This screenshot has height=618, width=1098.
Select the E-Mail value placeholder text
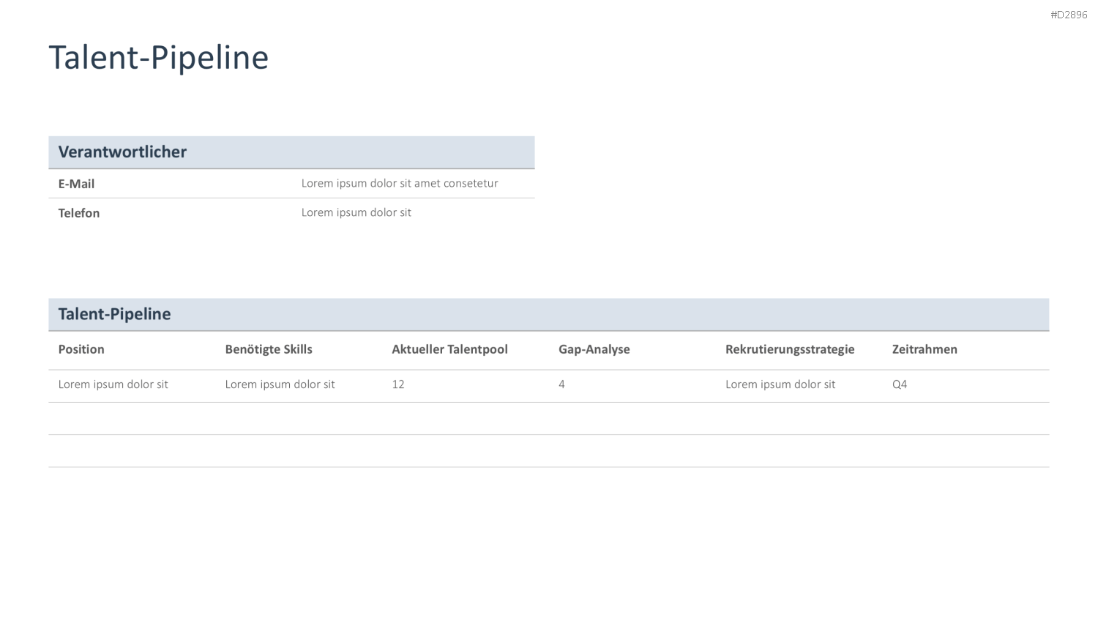400,183
